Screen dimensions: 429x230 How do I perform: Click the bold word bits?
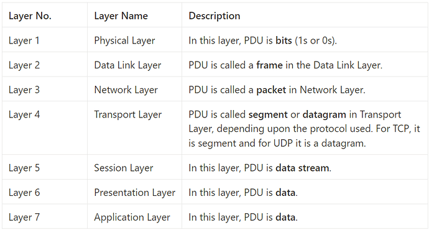284,40
